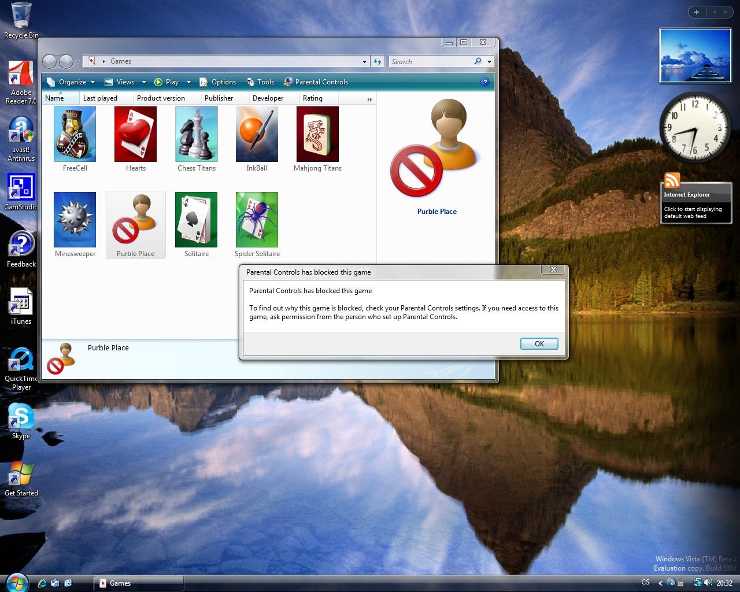Sort by Product version column
This screenshot has width=740, height=592.
point(167,98)
